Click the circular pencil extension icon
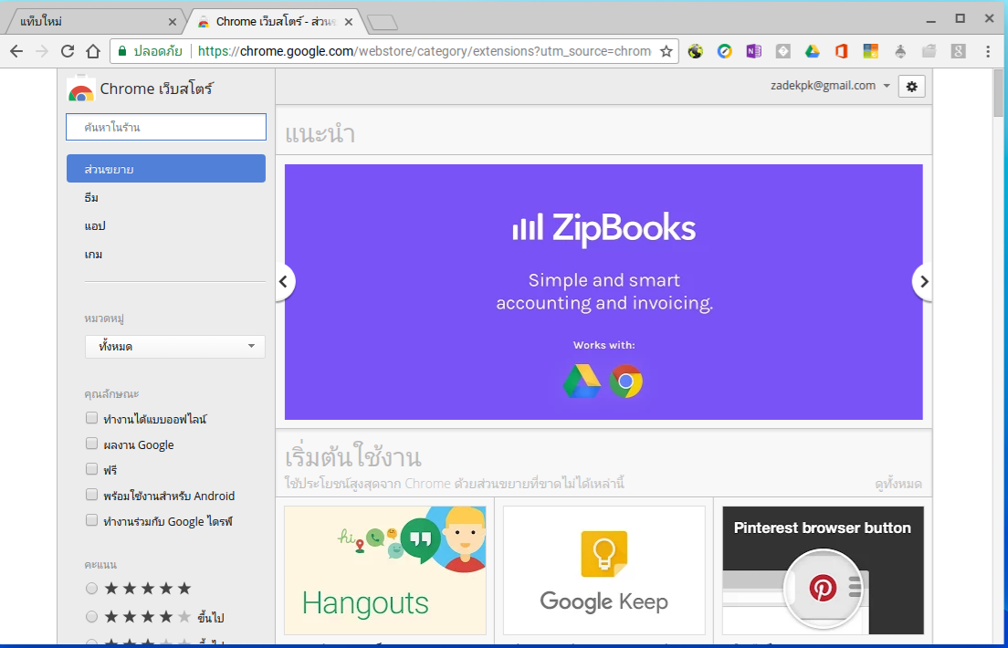 (x=725, y=51)
